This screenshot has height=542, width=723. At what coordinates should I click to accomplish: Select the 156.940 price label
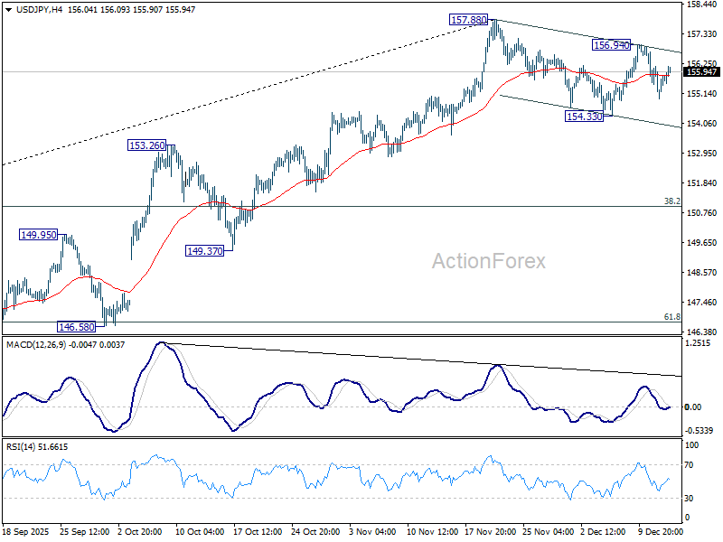click(611, 44)
